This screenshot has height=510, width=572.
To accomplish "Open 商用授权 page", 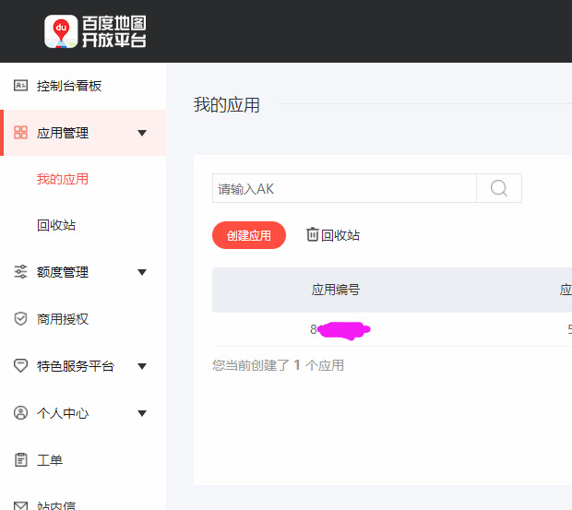I will point(63,319).
